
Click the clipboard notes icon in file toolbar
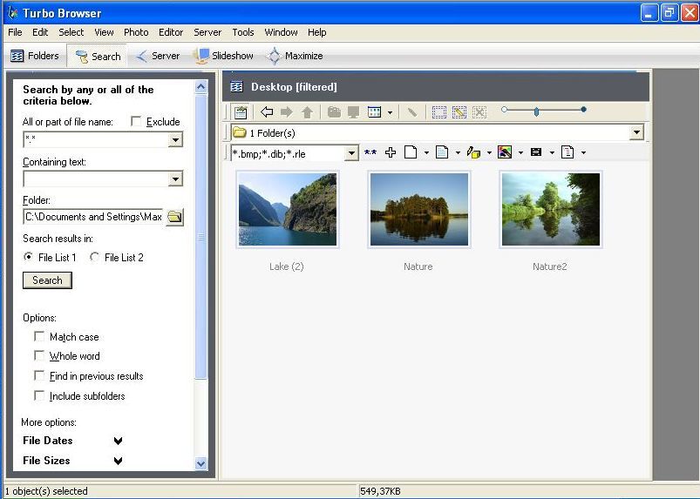(241, 112)
